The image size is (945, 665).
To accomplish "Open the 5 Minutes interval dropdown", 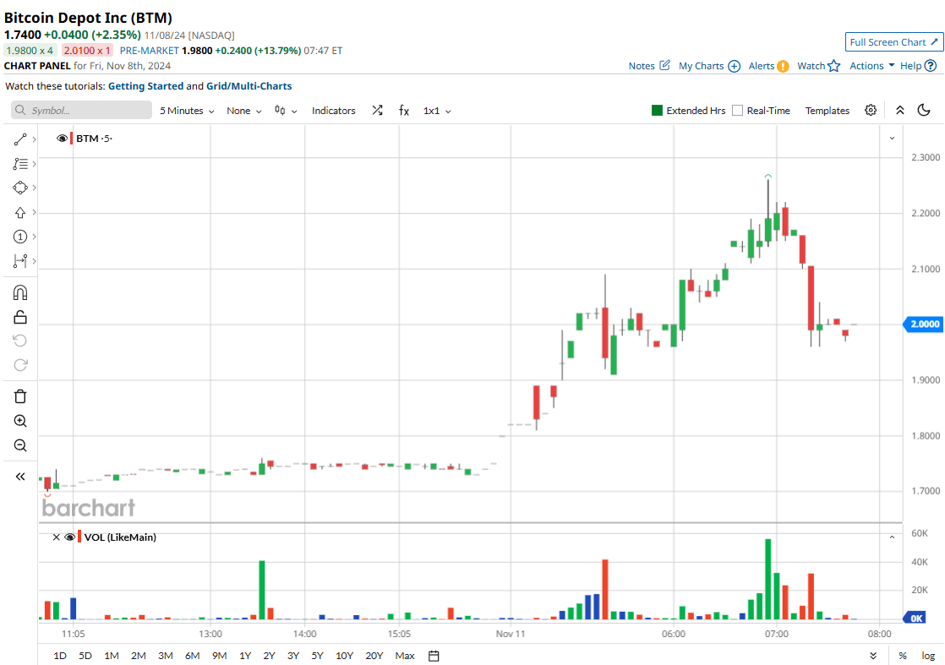I will 187,111.
